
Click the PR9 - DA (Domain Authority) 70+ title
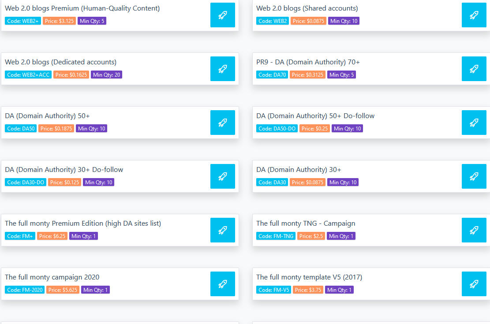308,62
